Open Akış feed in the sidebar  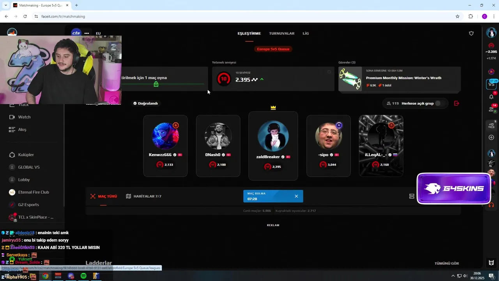[22, 130]
